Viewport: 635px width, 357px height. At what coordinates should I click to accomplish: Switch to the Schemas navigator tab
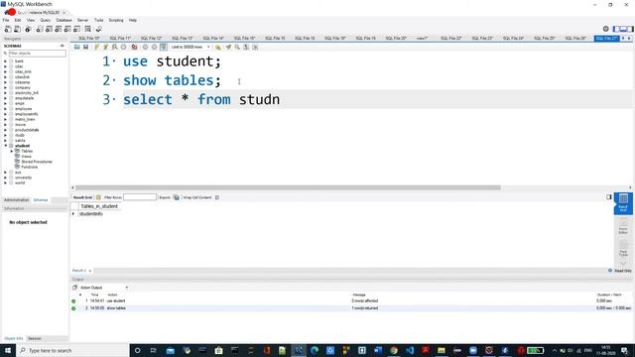point(41,200)
